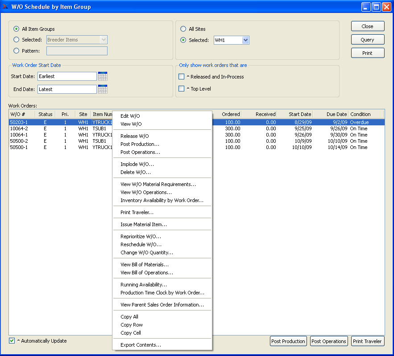Select Reschedule W/O... menu entry
The width and height of the screenshot is (394, 356).
pyautogui.click(x=141, y=244)
